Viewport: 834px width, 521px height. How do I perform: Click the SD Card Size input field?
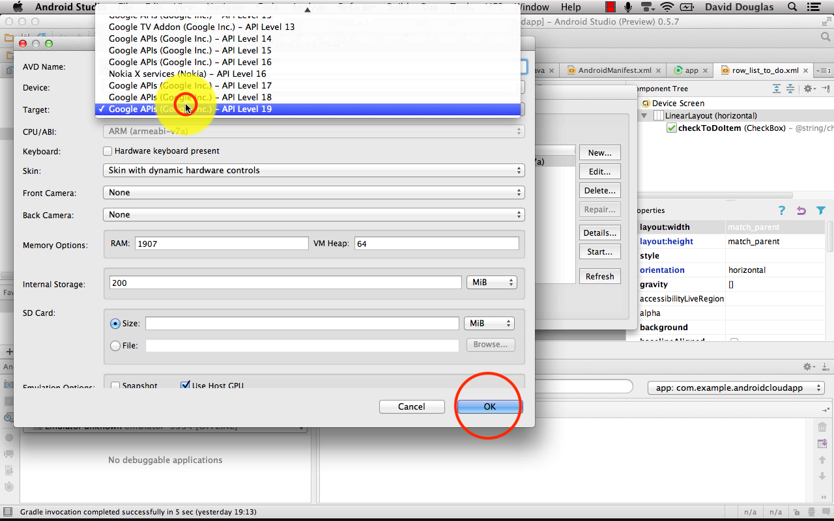[302, 324]
